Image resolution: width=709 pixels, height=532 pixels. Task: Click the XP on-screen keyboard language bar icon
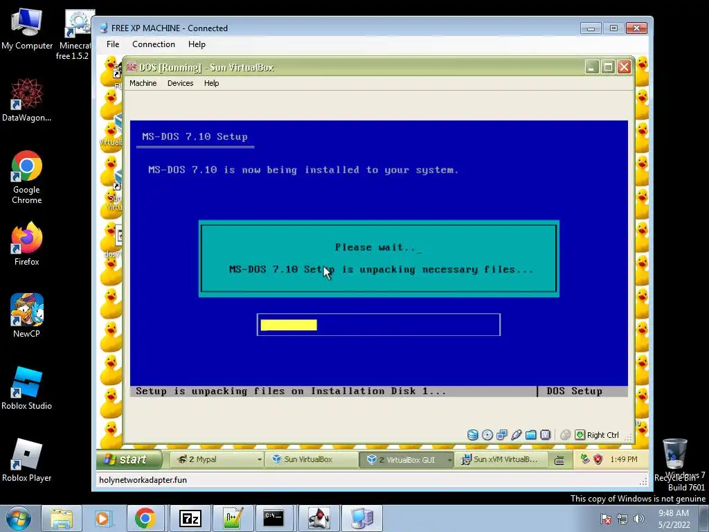point(559,460)
